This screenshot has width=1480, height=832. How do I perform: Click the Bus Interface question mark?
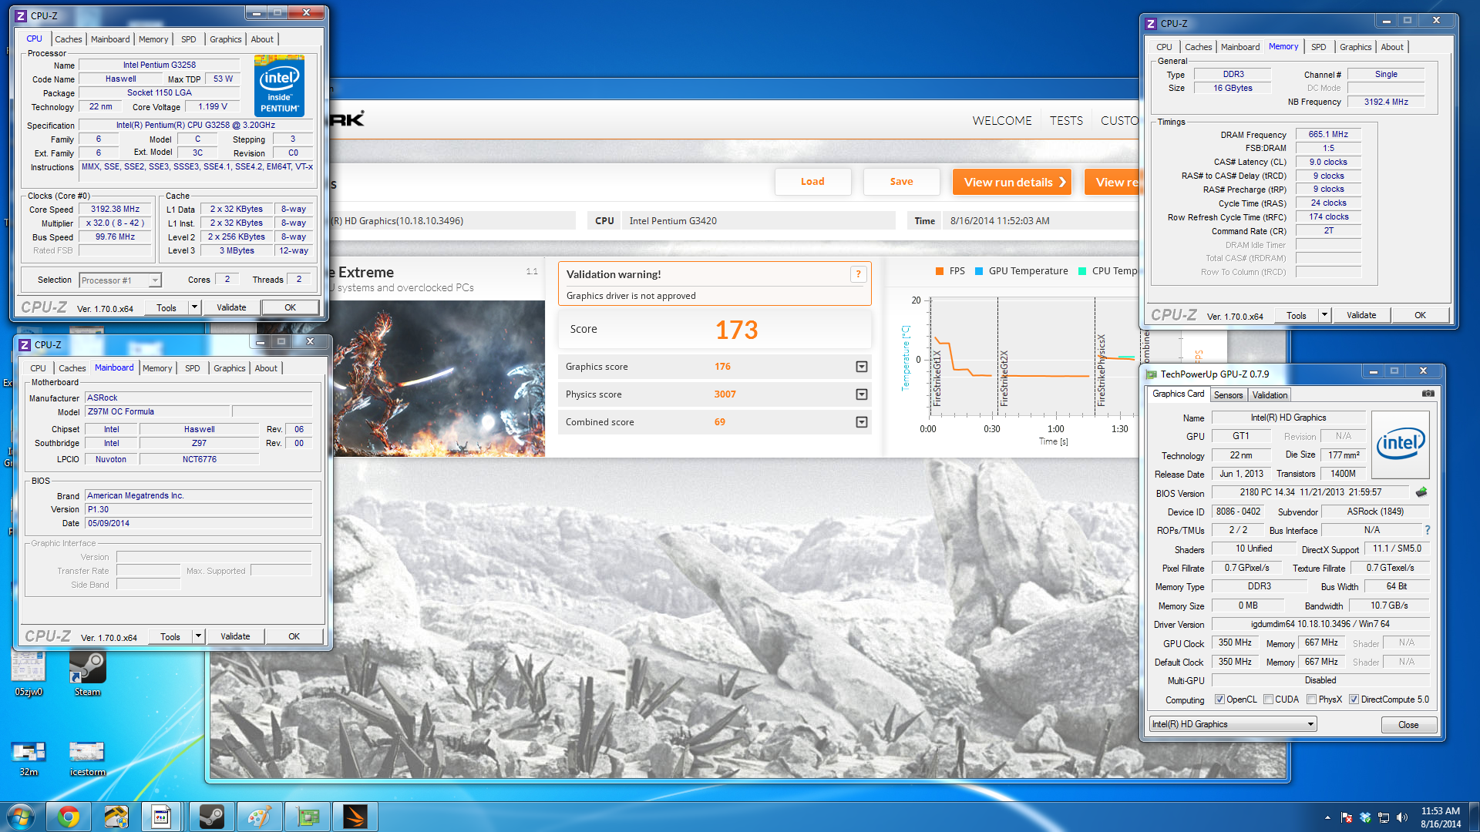(1428, 530)
